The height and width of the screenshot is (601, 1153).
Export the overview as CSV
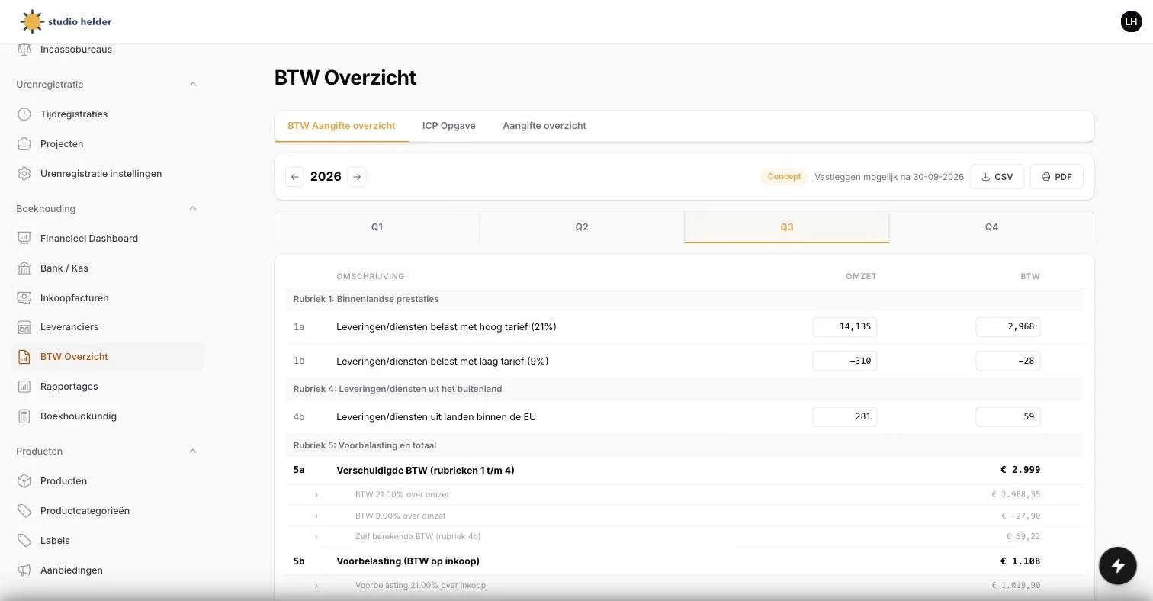[x=997, y=177]
